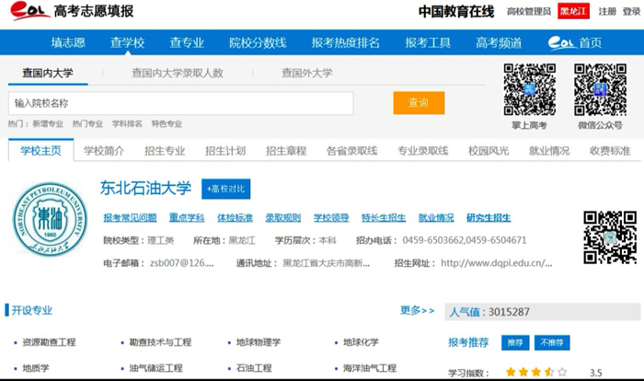The width and height of the screenshot is (644, 381).
Task: Click the +高校对比 button
Action: pos(225,189)
